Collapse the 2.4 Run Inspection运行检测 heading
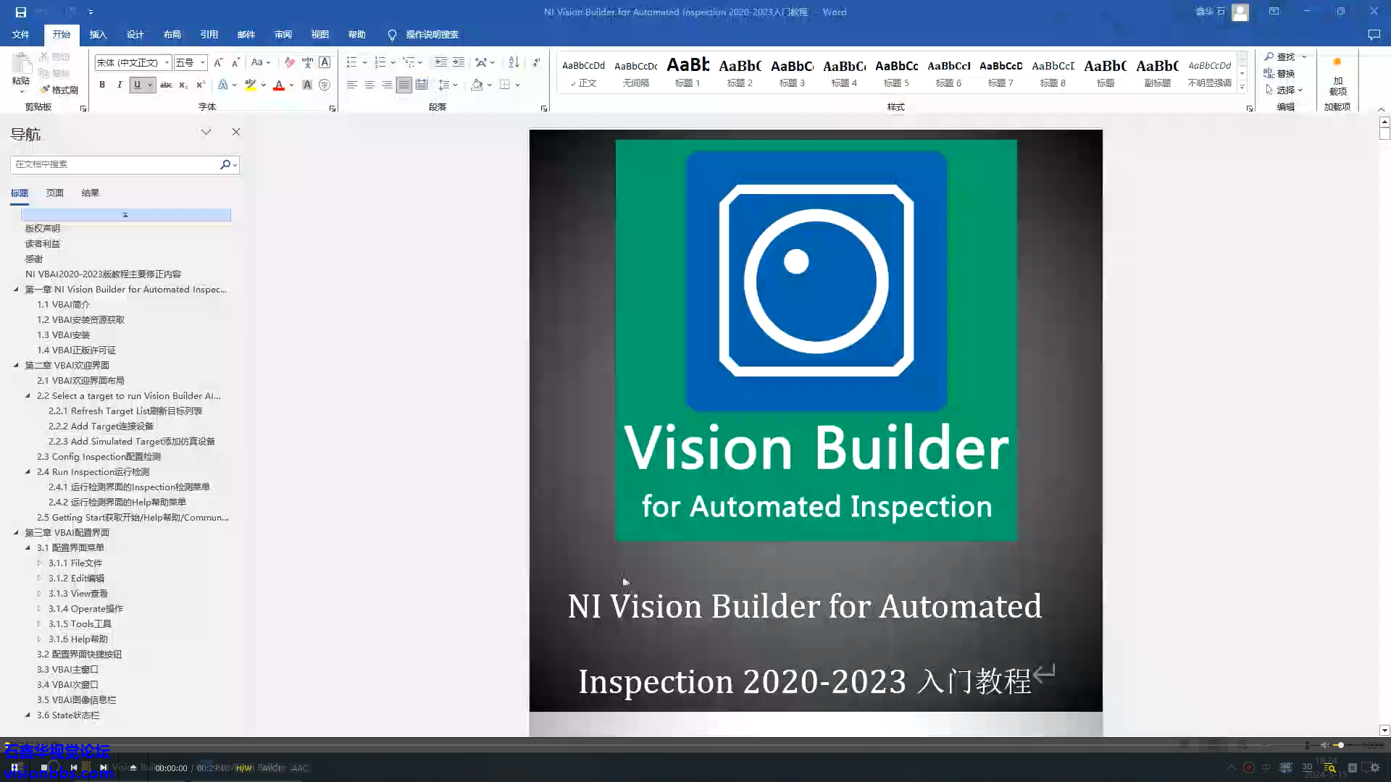Viewport: 1391px width, 782px height. click(x=28, y=471)
